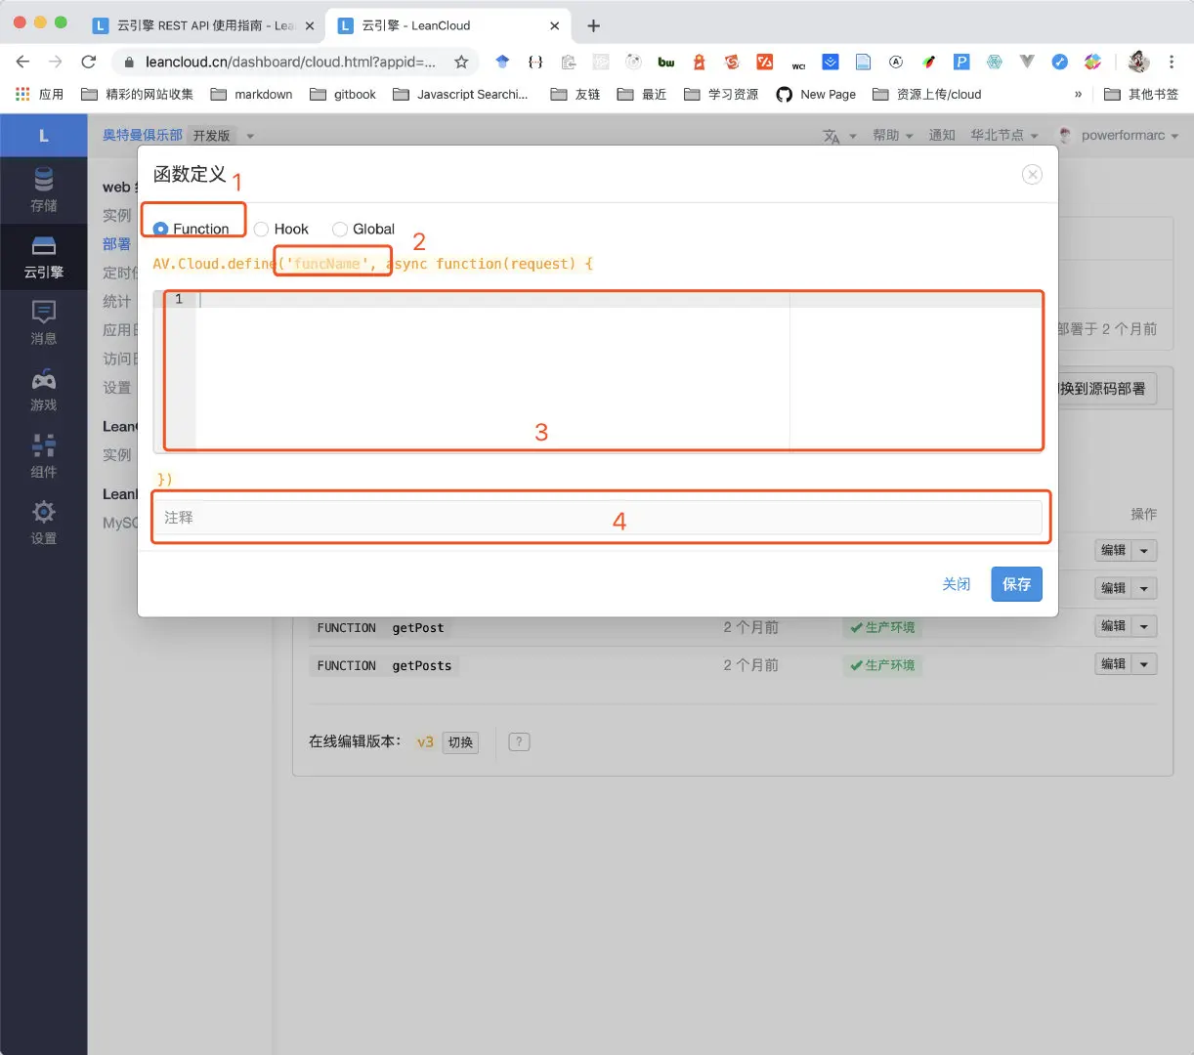Bookmark this page with the star icon
Viewport: 1194px width, 1055px height.
point(461,62)
